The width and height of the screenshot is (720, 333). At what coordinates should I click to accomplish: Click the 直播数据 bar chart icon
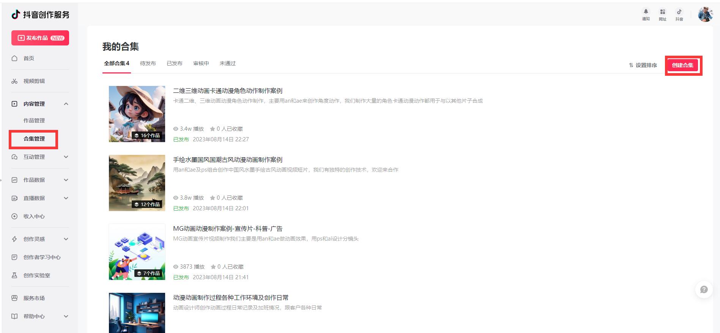click(14, 198)
